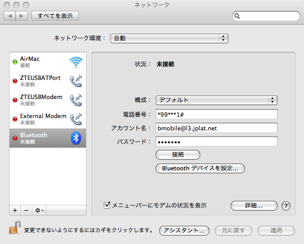The image size is (304, 244).
Task: Go back with the left arrow button
Action: pos(10,16)
